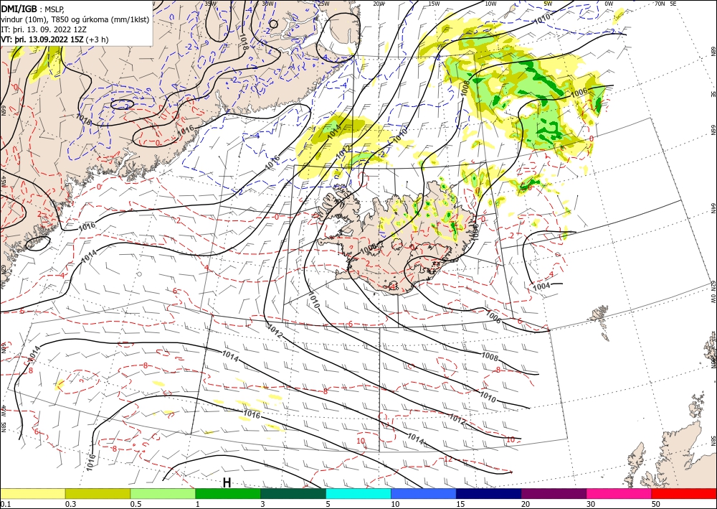
Task: Click the legend scale label 50
Action: tap(656, 504)
